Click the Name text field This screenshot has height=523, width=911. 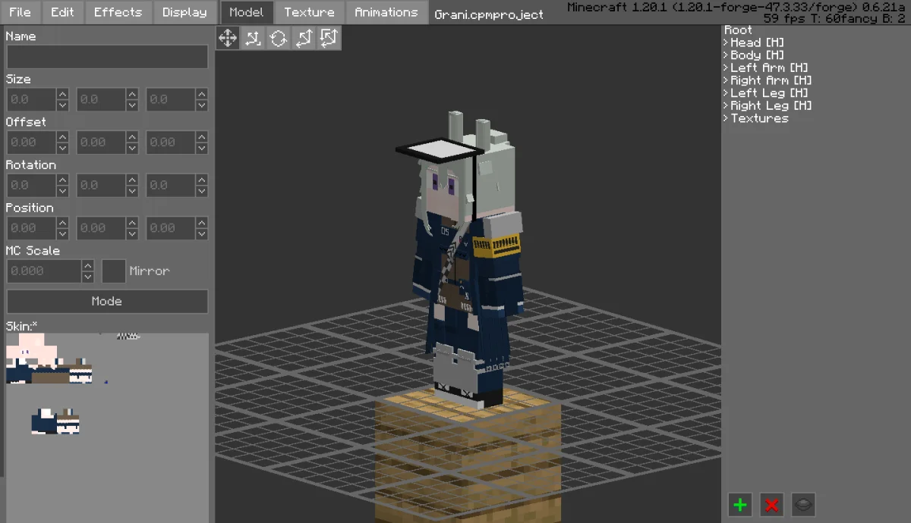point(107,57)
